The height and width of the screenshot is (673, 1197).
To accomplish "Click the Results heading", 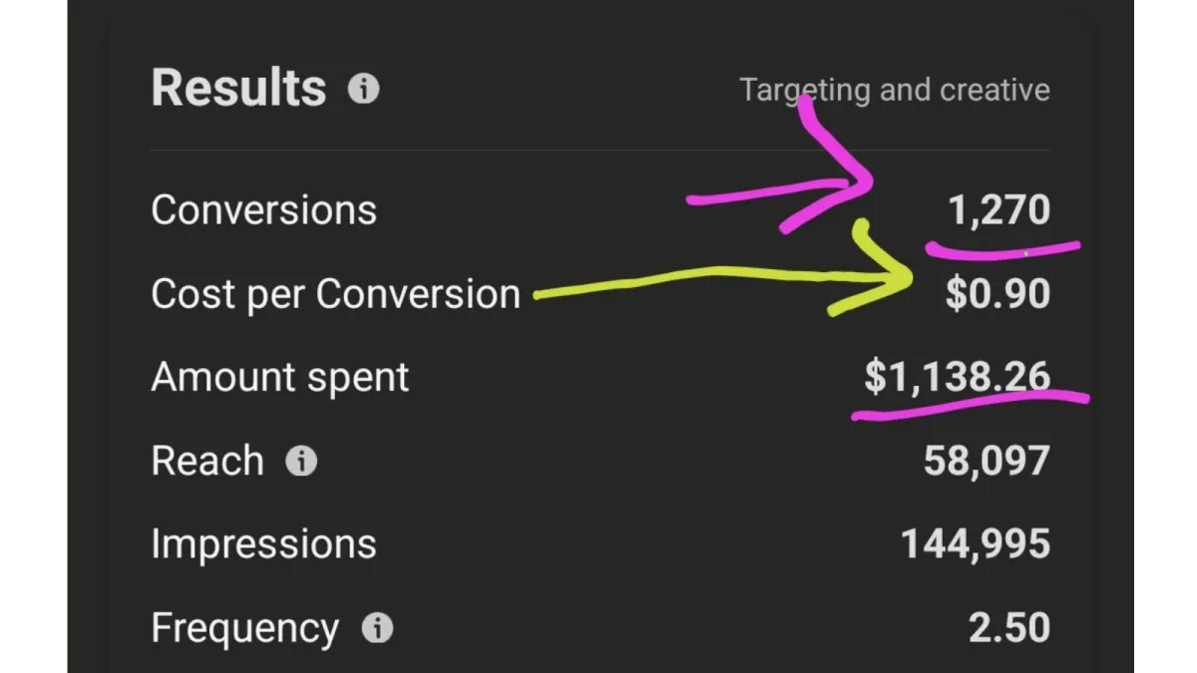I will click(x=238, y=89).
